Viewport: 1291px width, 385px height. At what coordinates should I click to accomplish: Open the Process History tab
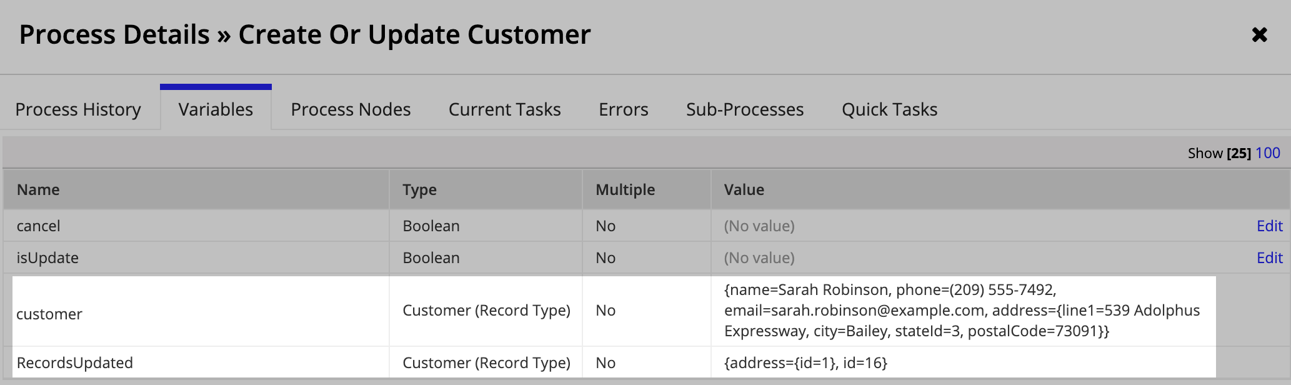[x=78, y=109]
